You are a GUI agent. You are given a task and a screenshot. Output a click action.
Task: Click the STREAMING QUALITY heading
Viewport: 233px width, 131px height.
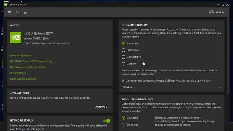click(135, 25)
